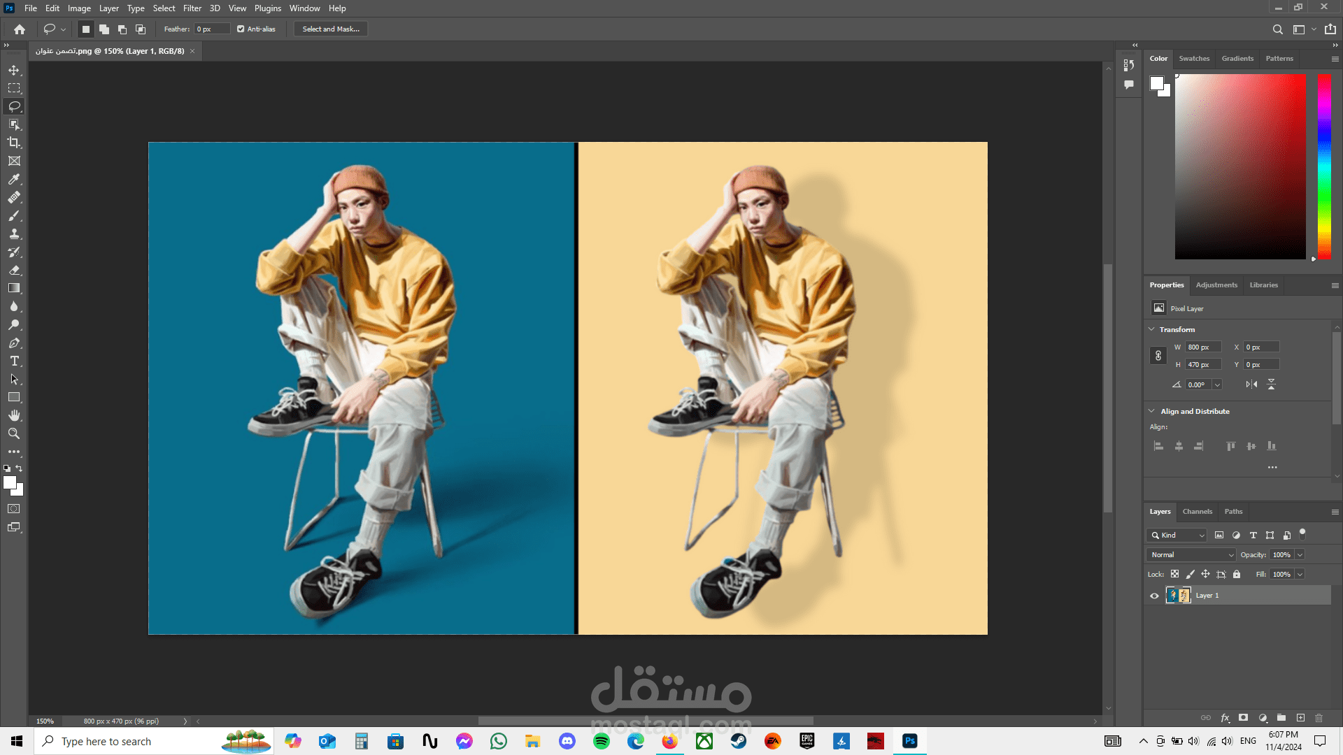Select the Clone Stamp tool
This screenshot has height=755, width=1343.
[14, 234]
